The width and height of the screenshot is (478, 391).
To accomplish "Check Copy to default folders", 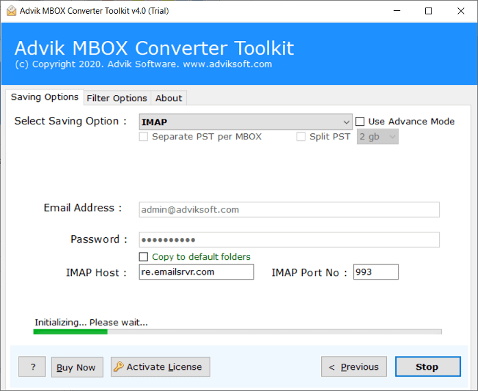I will click(143, 256).
